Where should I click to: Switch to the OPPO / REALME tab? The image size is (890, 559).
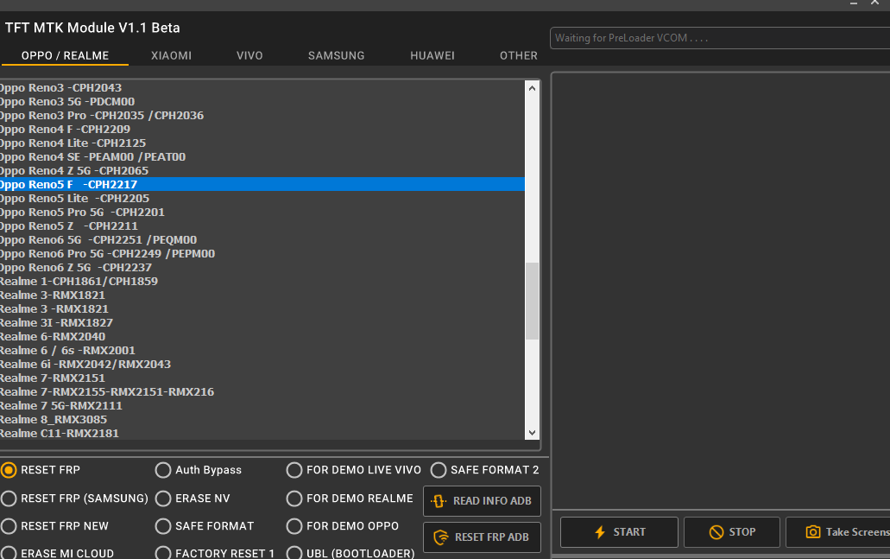pos(65,55)
